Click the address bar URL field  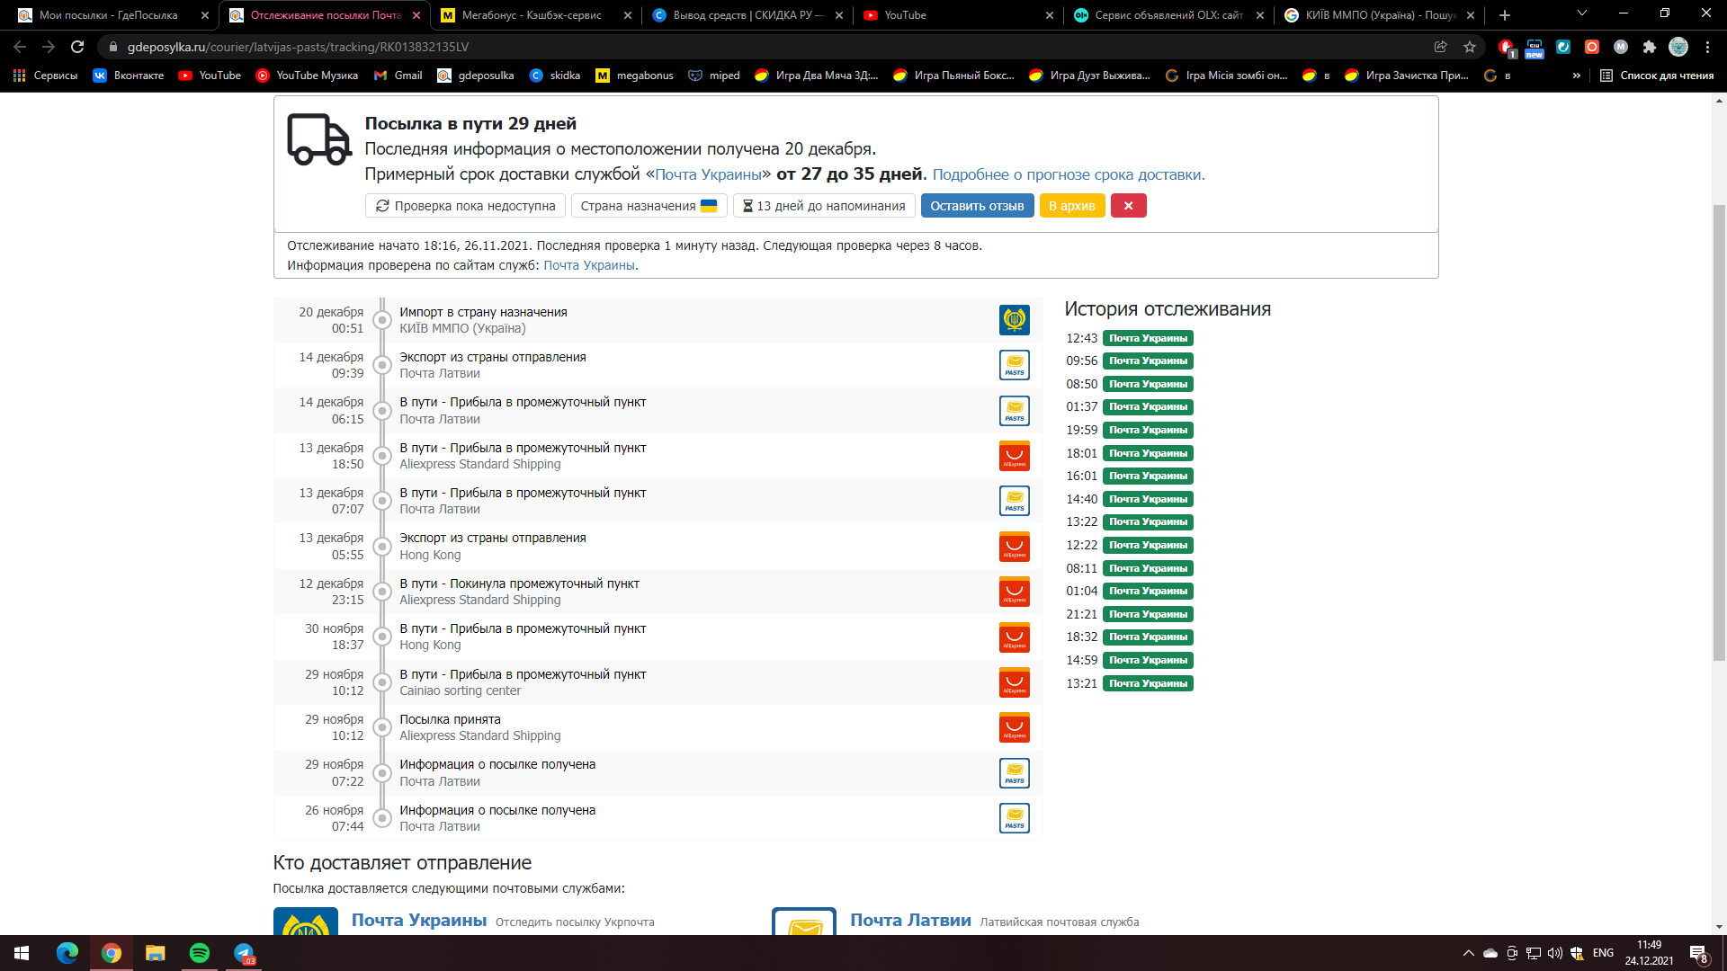[x=765, y=47]
